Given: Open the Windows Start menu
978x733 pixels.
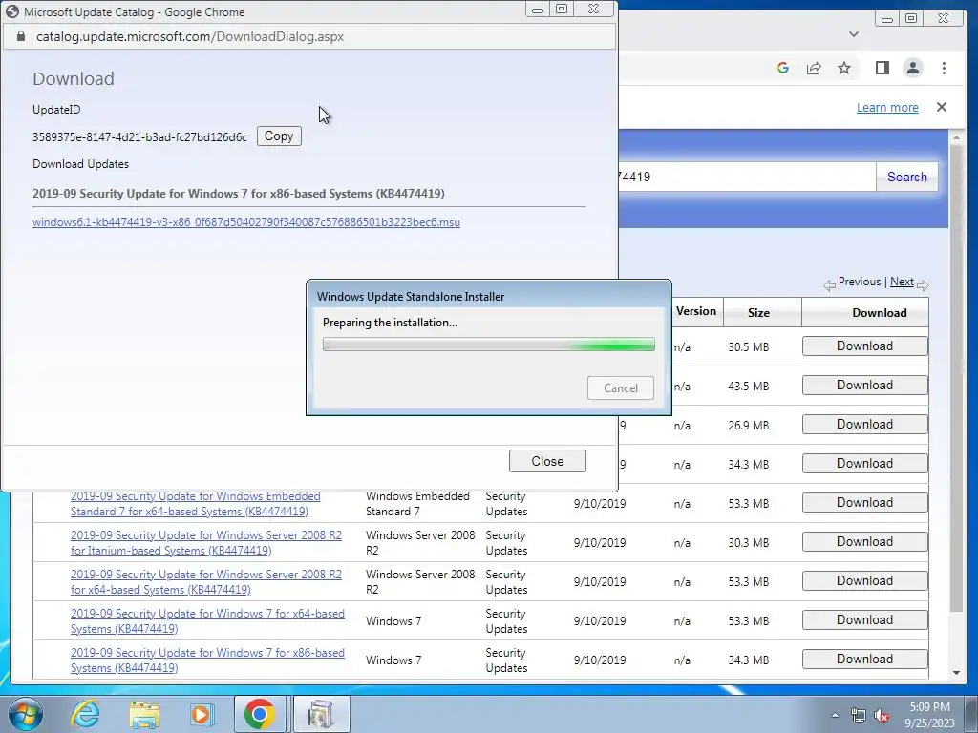Looking at the screenshot, I should pos(25,714).
